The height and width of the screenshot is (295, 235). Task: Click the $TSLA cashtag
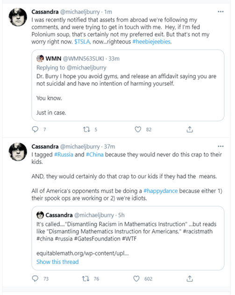click(82, 42)
